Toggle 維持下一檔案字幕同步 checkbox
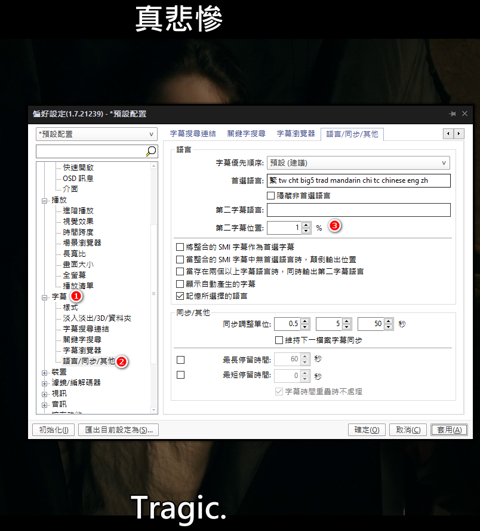Screen dimensions: 480x531 pyautogui.click(x=279, y=340)
